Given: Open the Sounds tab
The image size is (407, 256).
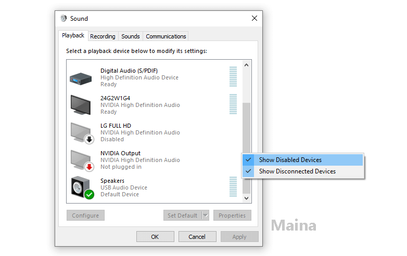Looking at the screenshot, I should coord(131,36).
